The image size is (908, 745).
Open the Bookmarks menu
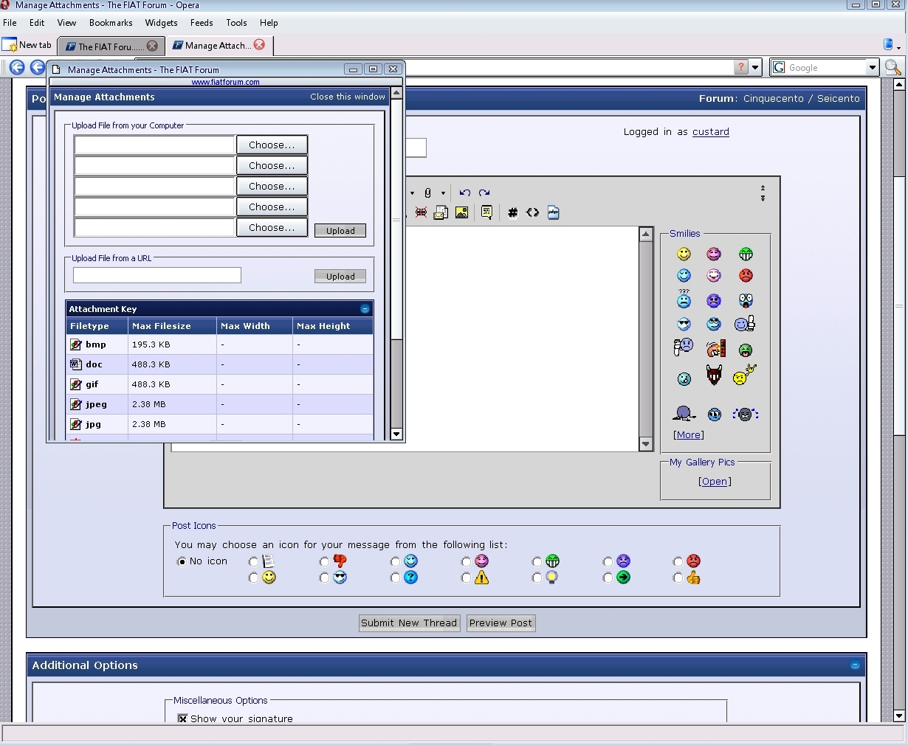click(111, 23)
